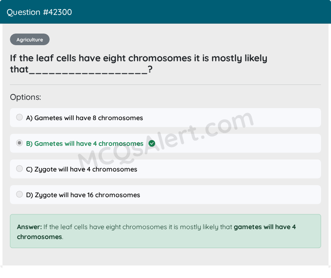Open the Agriculture category tag
Viewport: 331px width, 278px height.
[x=30, y=39]
